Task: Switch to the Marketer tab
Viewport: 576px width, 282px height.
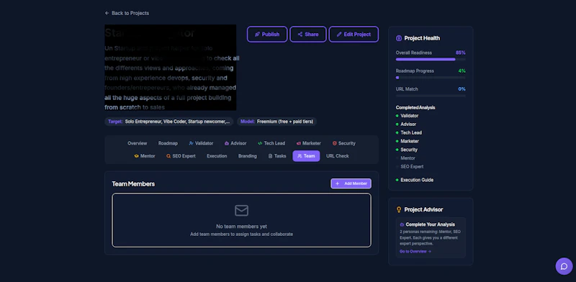Action: coord(309,143)
